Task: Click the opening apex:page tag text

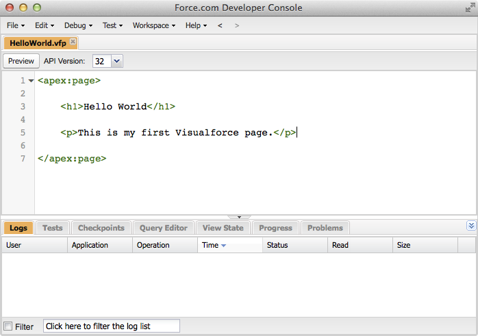Action: pos(69,81)
